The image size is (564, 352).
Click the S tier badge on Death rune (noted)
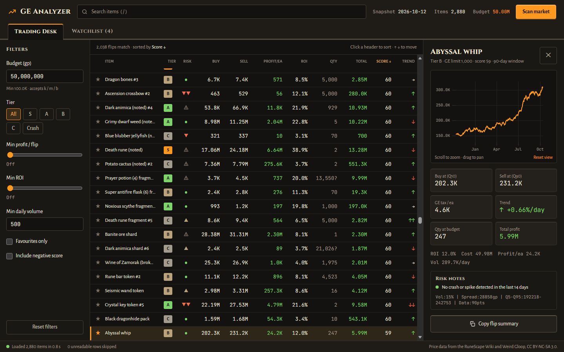click(x=168, y=150)
